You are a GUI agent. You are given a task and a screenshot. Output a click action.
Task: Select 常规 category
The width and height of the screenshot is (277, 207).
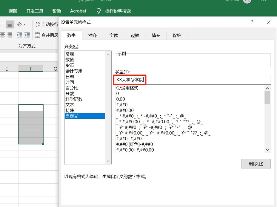point(85,54)
